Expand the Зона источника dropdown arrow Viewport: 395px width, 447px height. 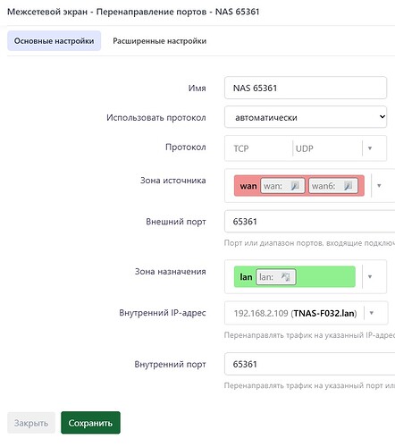tap(379, 186)
